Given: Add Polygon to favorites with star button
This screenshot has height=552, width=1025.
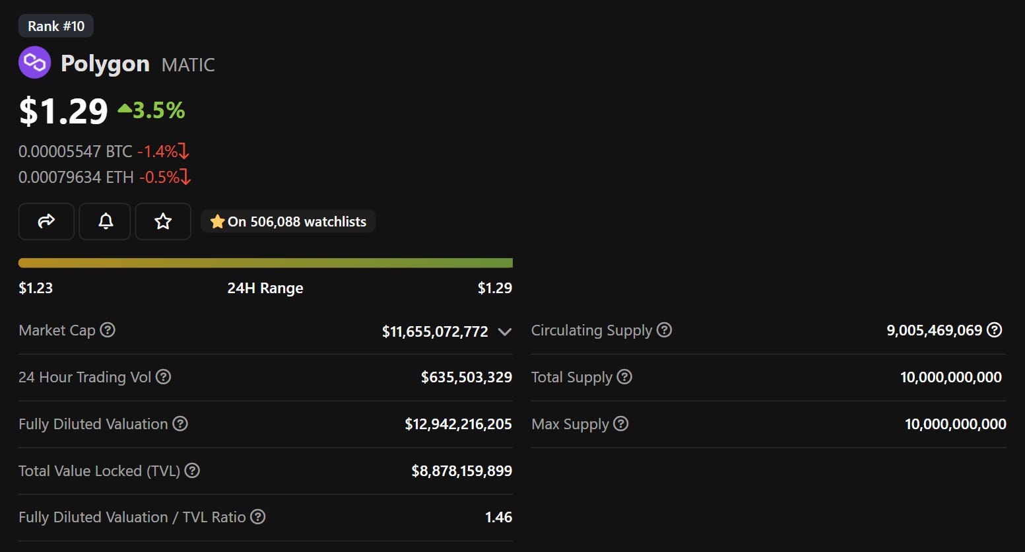Looking at the screenshot, I should [x=163, y=221].
